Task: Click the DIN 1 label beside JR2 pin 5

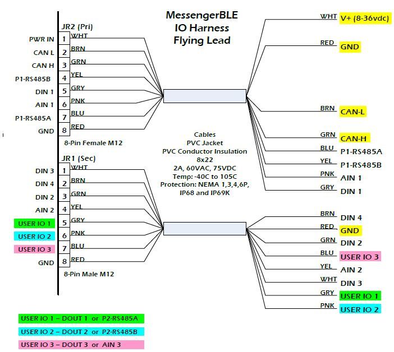Action: pyautogui.click(x=44, y=92)
